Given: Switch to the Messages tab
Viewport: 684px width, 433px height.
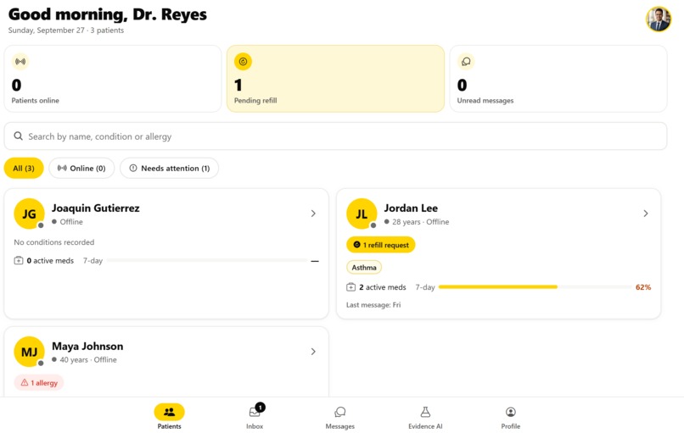Looking at the screenshot, I should pyautogui.click(x=339, y=417).
